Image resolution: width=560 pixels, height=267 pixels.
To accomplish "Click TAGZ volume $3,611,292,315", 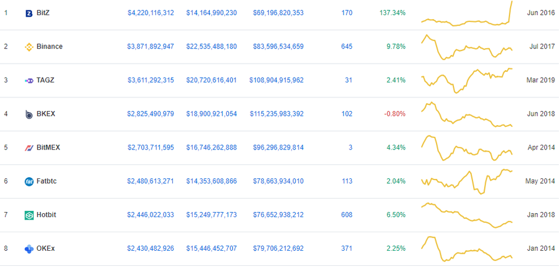I will pos(151,80).
